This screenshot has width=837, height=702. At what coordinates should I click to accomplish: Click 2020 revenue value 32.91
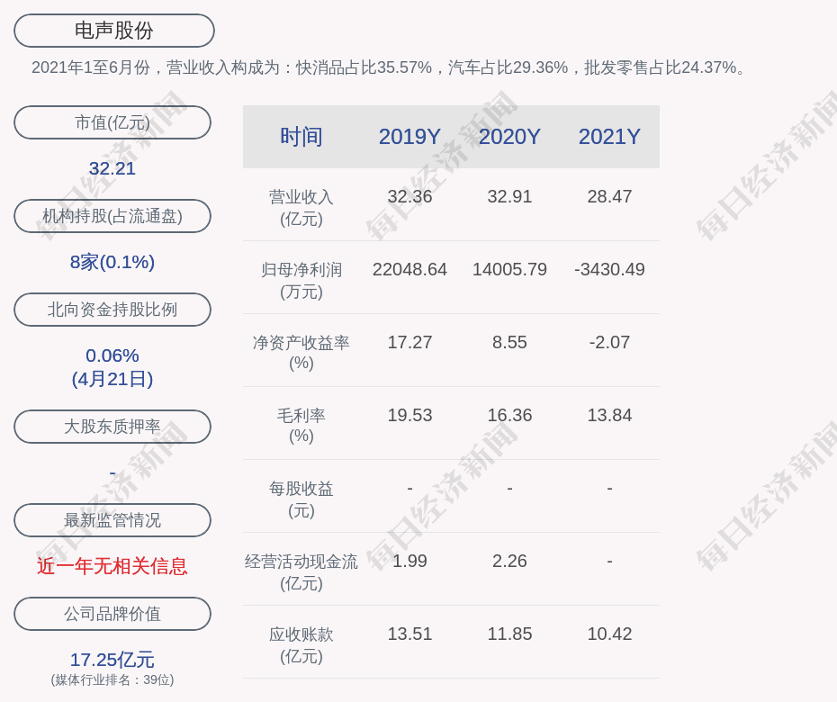509,196
